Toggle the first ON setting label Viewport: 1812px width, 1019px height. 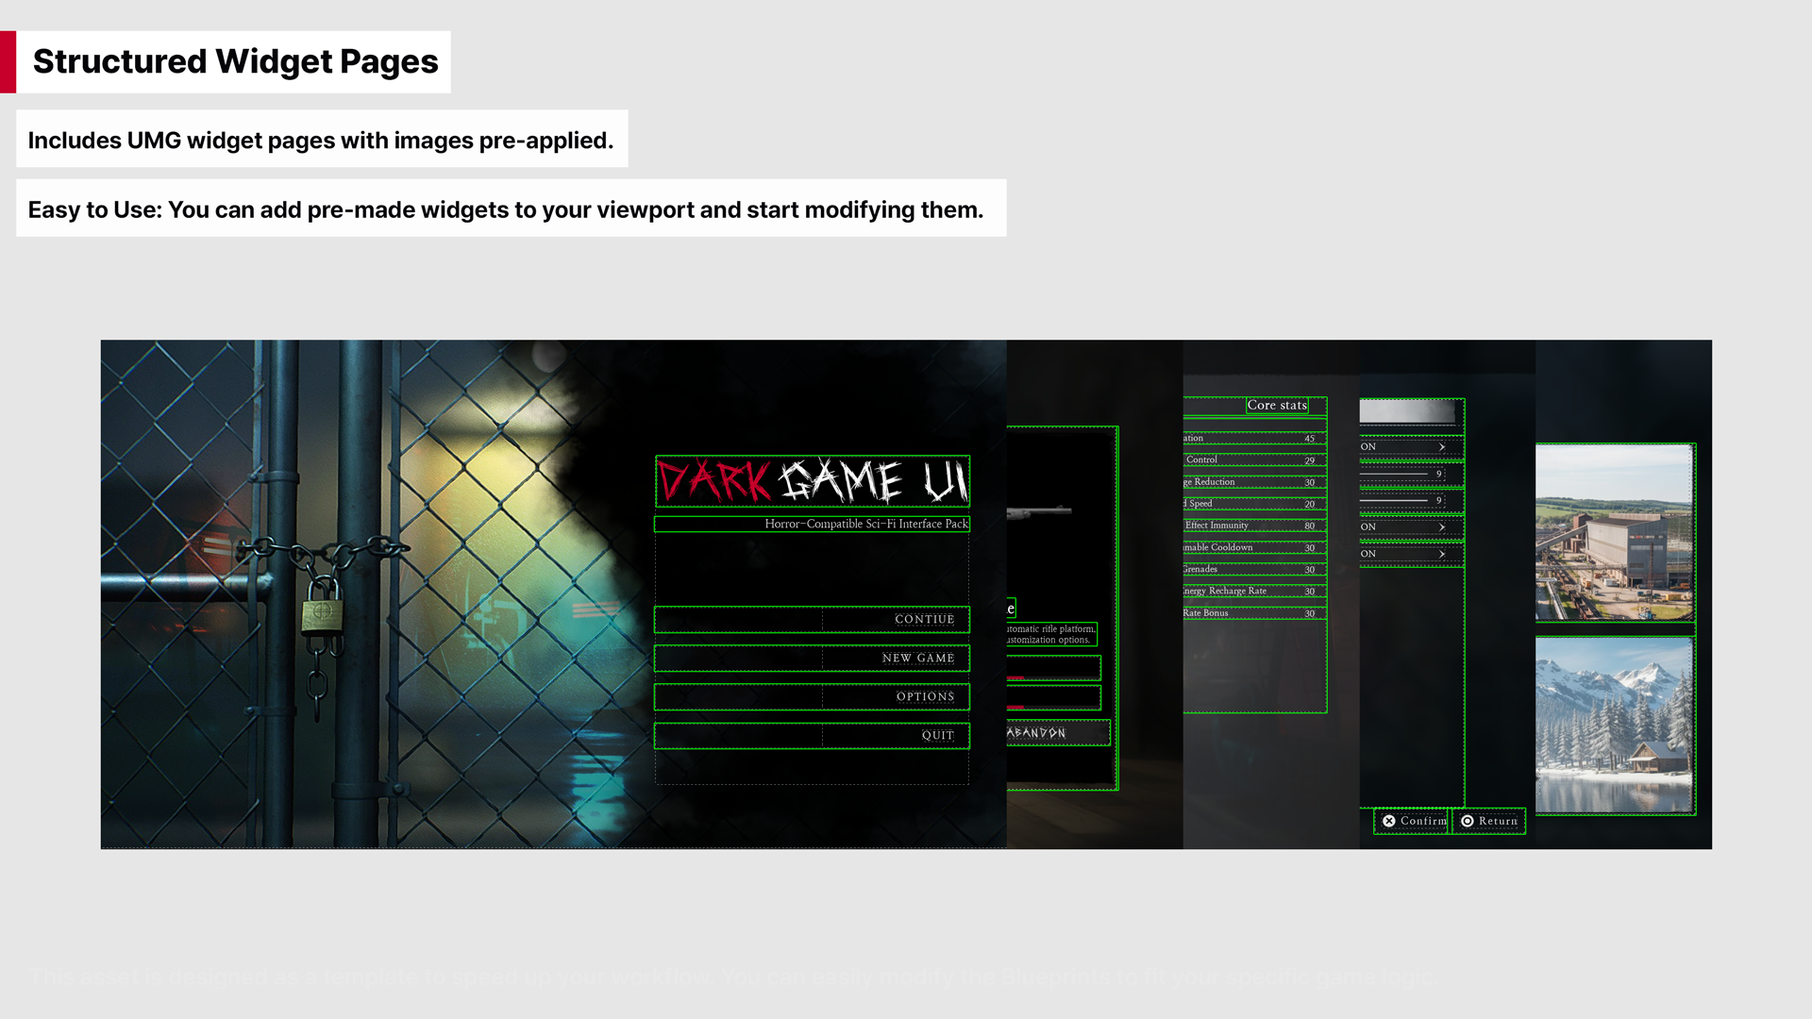click(x=1368, y=447)
